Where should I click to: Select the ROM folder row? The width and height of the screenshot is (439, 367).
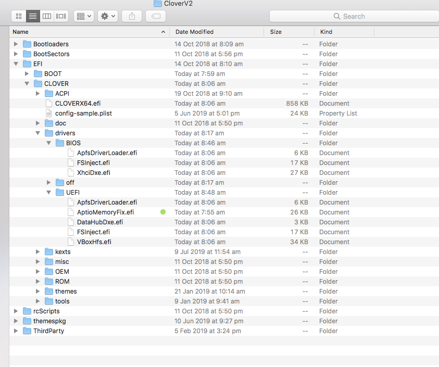coord(224,281)
